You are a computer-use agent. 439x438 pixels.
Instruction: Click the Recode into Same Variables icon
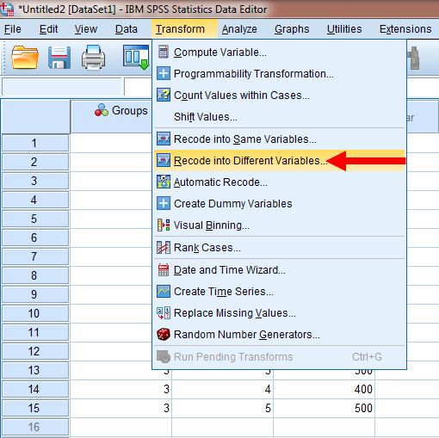click(164, 139)
